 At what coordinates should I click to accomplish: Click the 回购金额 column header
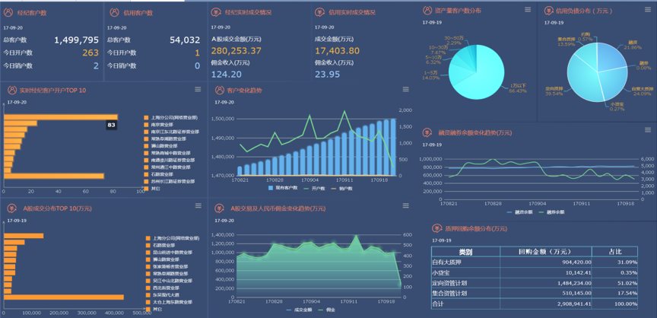pos(544,251)
